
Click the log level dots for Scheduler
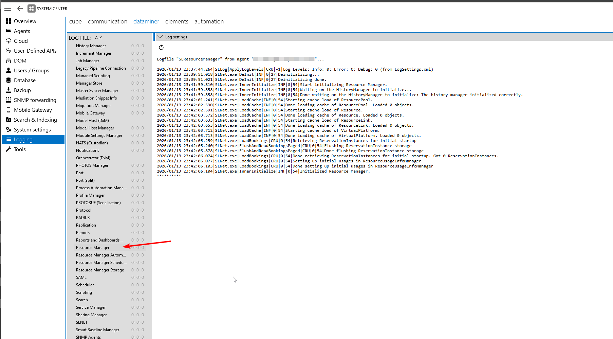pos(137,285)
